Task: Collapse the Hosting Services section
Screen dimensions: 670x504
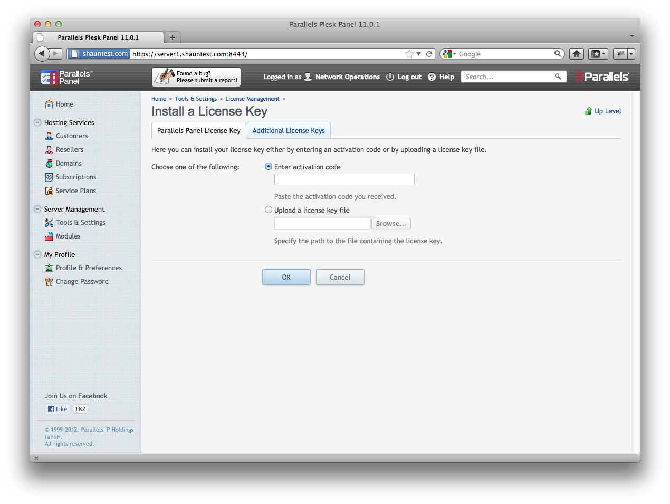Action: pos(37,122)
